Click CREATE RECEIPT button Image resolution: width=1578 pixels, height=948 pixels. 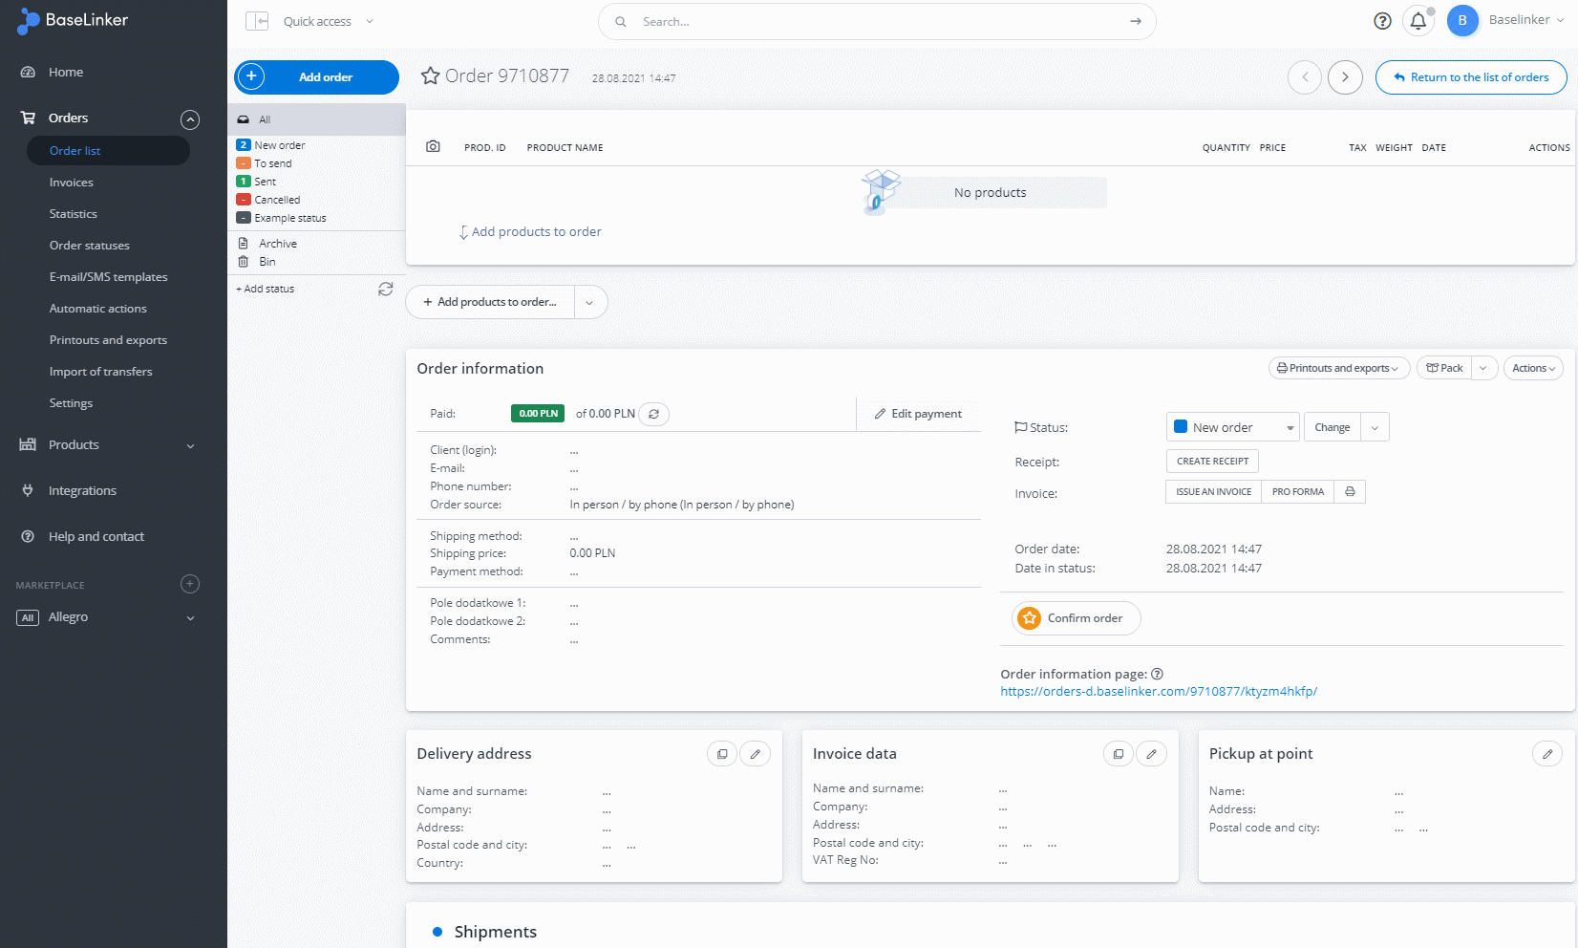[x=1212, y=461]
